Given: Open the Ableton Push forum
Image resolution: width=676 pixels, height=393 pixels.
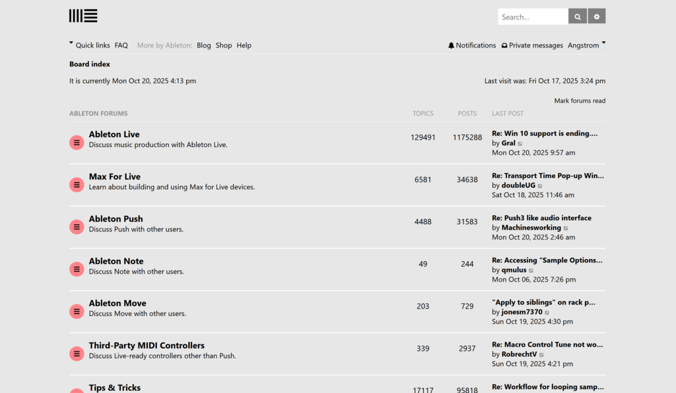Looking at the screenshot, I should pyautogui.click(x=116, y=219).
